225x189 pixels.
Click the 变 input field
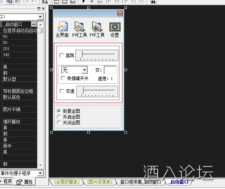pyautogui.click(x=110, y=70)
